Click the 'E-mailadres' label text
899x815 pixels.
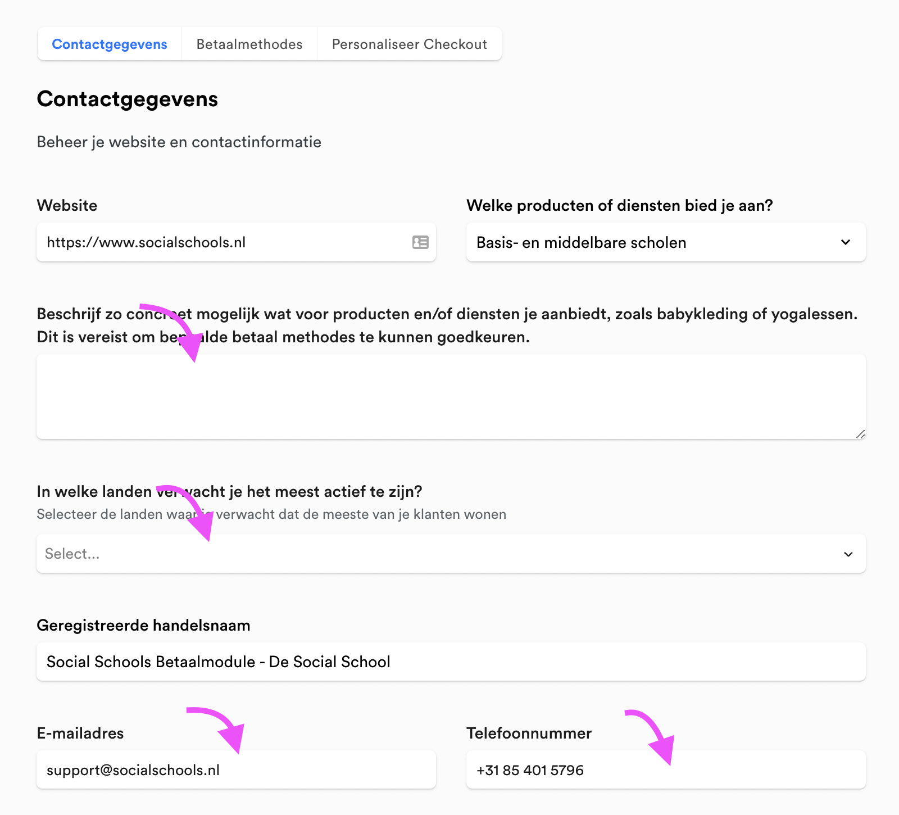[x=80, y=733]
